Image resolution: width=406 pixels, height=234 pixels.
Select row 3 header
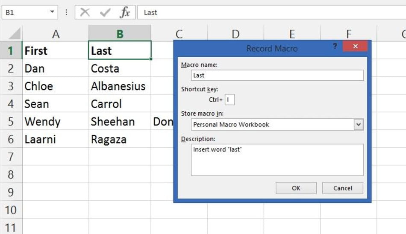pos(11,86)
